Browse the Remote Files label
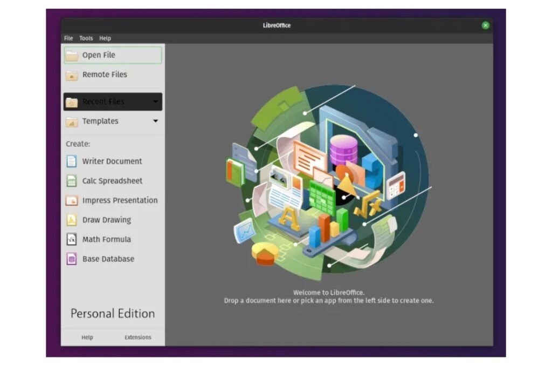The height and width of the screenshot is (372, 552). tap(105, 75)
